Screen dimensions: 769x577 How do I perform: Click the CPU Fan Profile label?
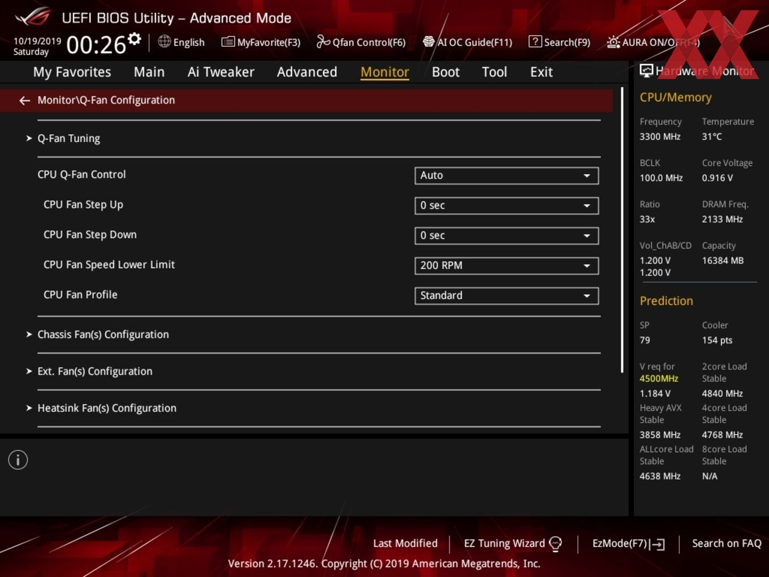[x=80, y=295]
